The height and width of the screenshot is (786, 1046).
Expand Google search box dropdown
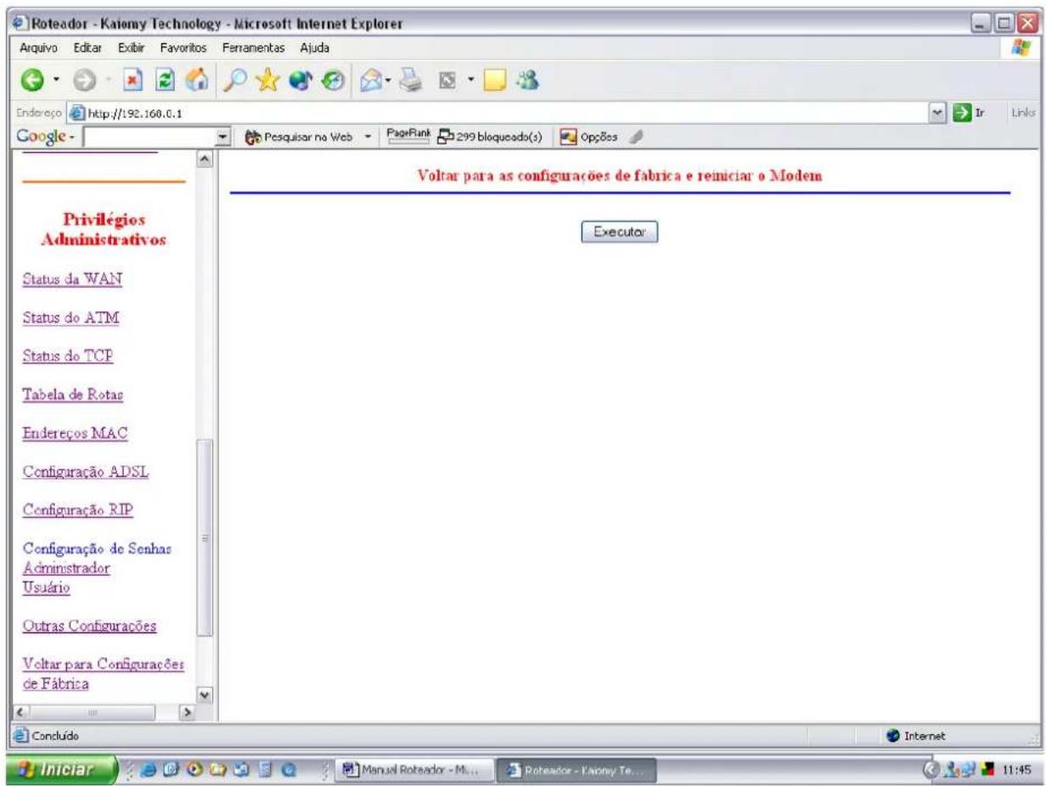[x=225, y=138]
